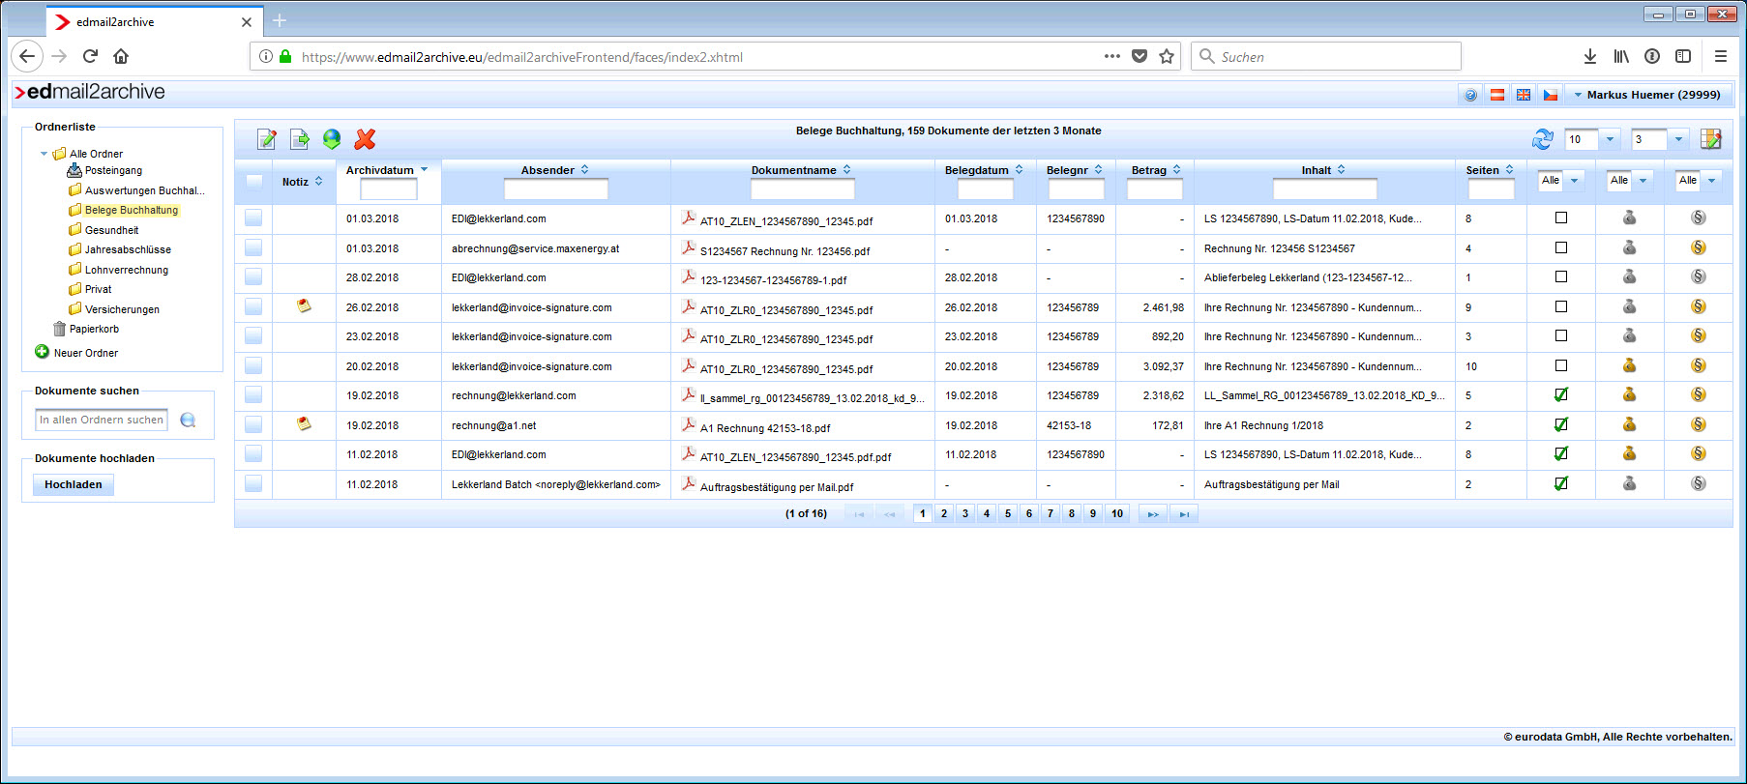This screenshot has height=784, width=1747.
Task: Check the status box for abrechnung@service.maxenergy.at row
Action: tap(1560, 247)
